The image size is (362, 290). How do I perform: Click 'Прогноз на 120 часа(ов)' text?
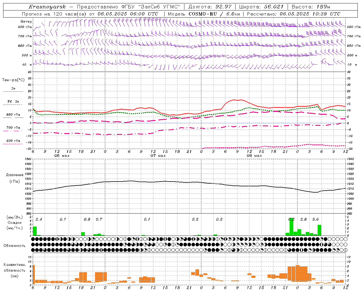55,14
